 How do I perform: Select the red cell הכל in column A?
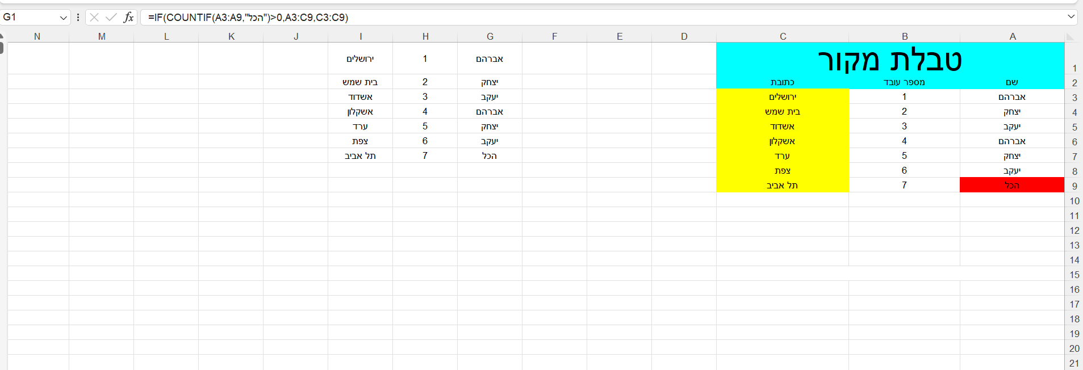[x=1011, y=185]
